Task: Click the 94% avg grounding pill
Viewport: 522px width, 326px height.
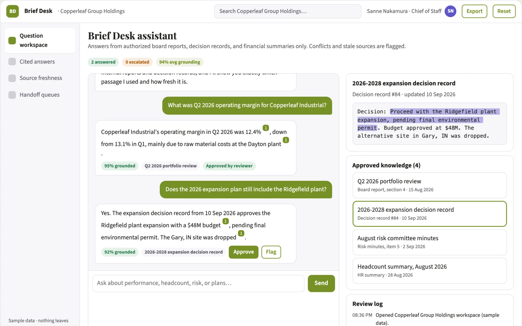Action: tap(180, 62)
